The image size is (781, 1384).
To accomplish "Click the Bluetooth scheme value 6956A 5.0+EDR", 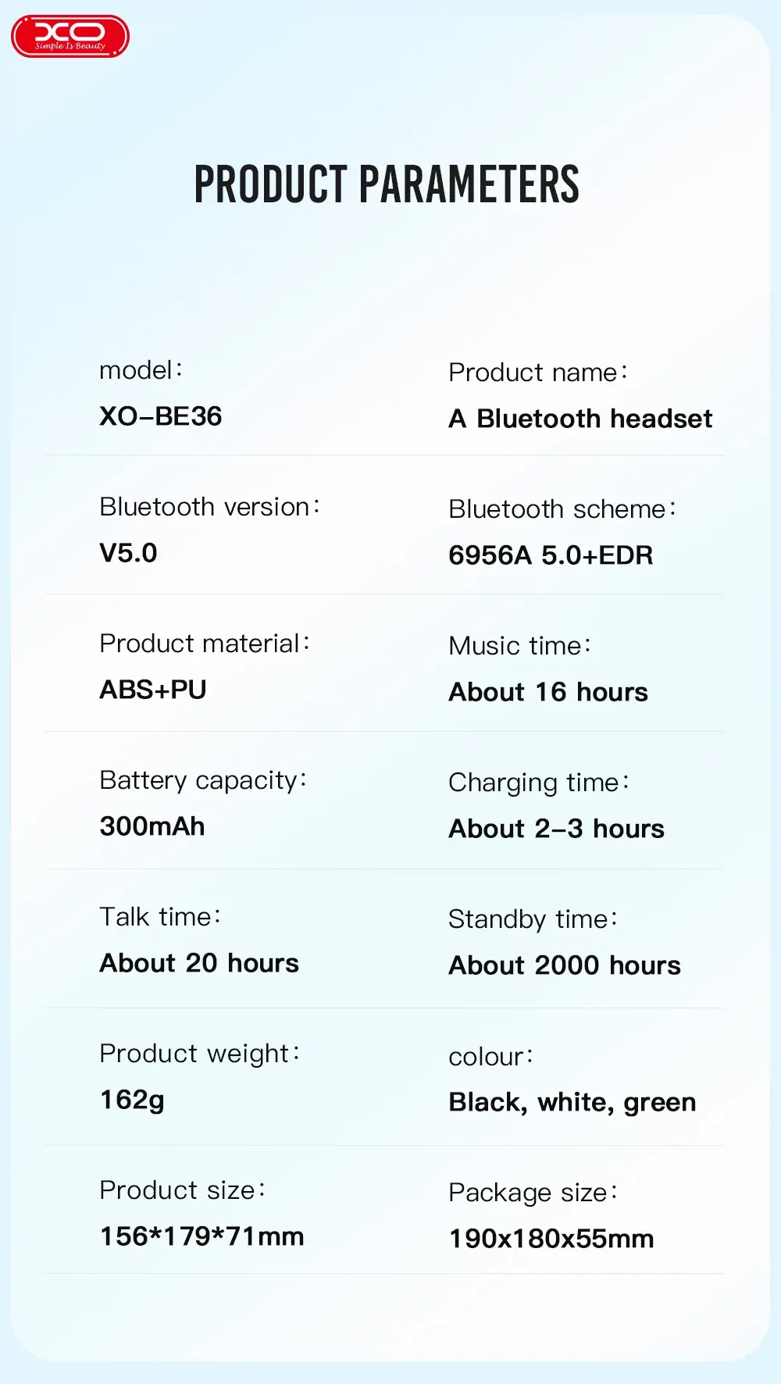I will tap(551, 555).
